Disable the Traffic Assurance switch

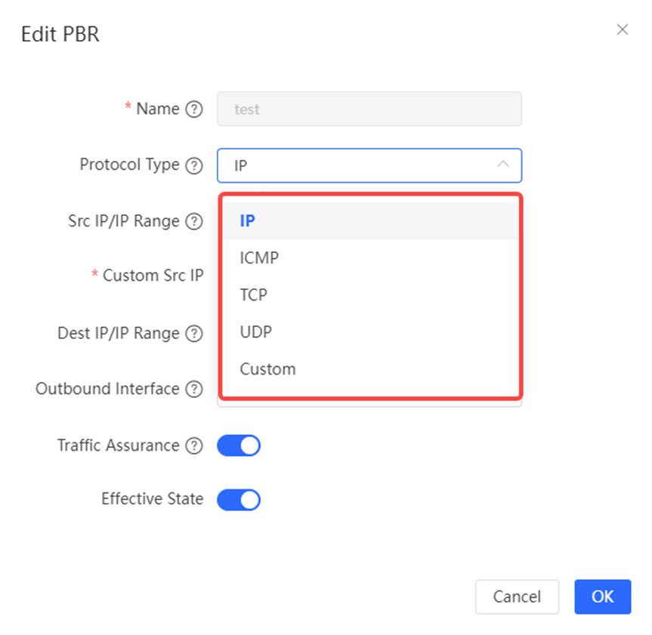[x=239, y=445]
